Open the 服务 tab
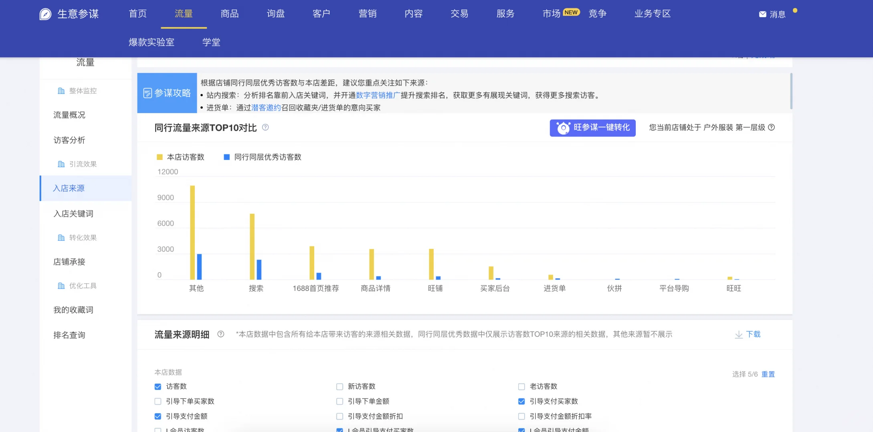 (505, 14)
